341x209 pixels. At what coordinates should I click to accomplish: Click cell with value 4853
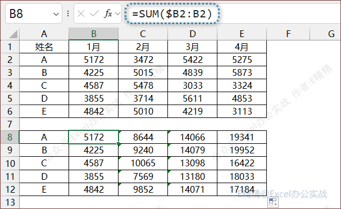click(x=242, y=98)
